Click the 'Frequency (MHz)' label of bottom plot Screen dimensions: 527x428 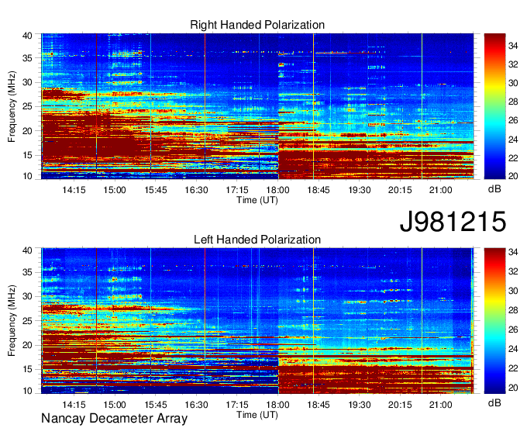pyautogui.click(x=12, y=321)
